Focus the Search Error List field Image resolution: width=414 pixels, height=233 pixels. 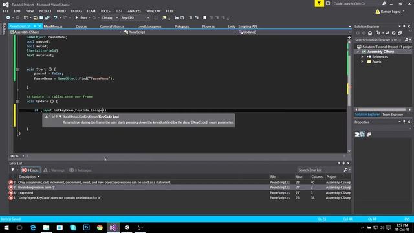[x=321, y=170]
